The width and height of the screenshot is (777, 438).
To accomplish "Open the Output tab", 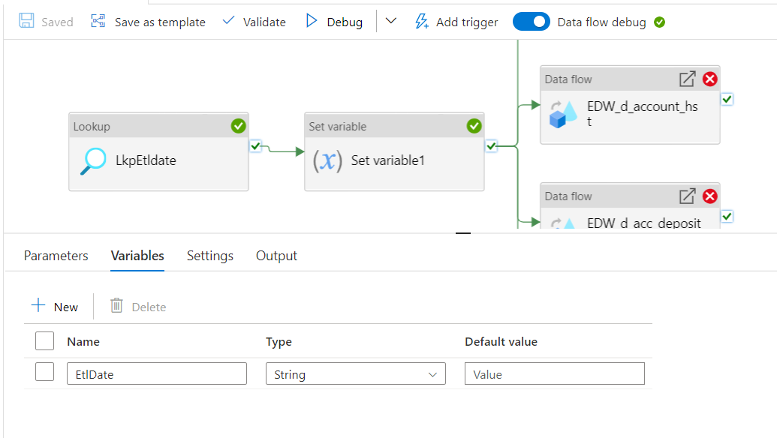I will click(276, 255).
